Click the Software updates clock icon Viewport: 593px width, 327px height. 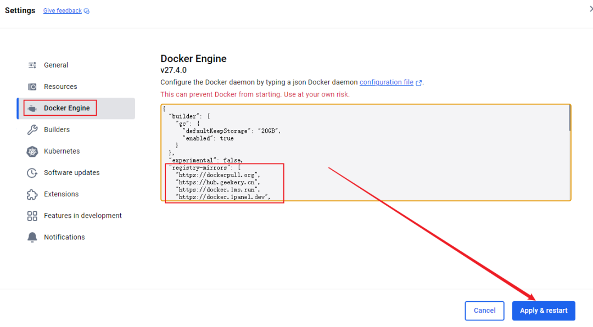point(32,173)
